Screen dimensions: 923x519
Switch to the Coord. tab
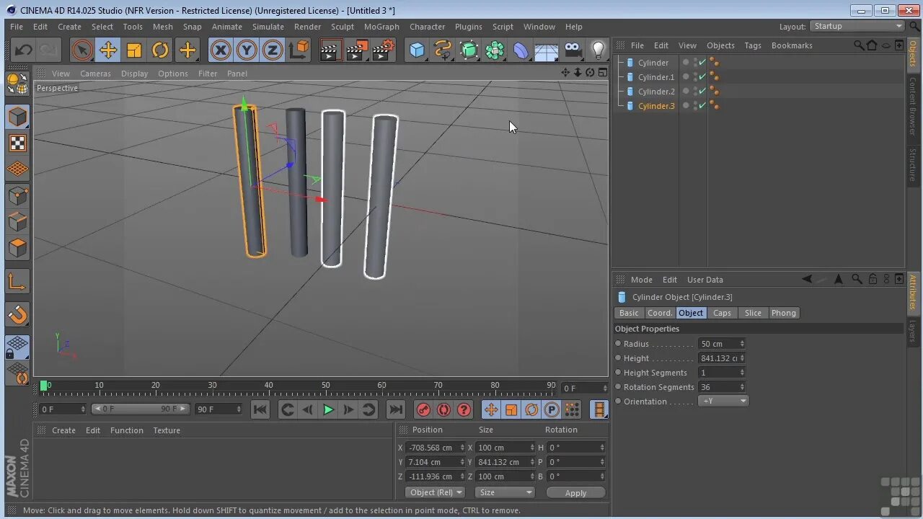pos(660,313)
